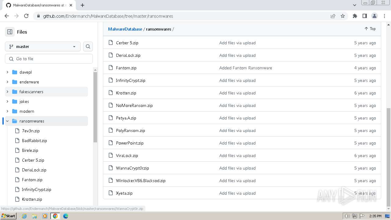The image size is (391, 220).
Task: Open ViraLock.zip in file list
Action: pos(127,156)
